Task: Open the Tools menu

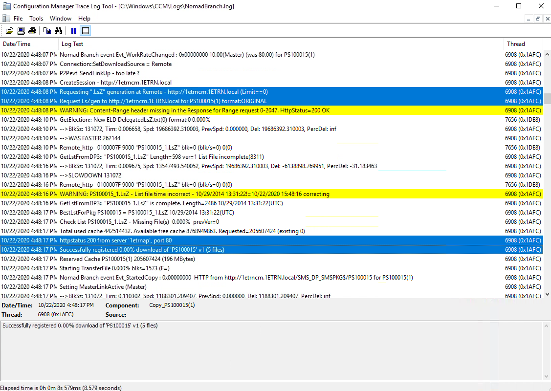Action: click(x=36, y=19)
